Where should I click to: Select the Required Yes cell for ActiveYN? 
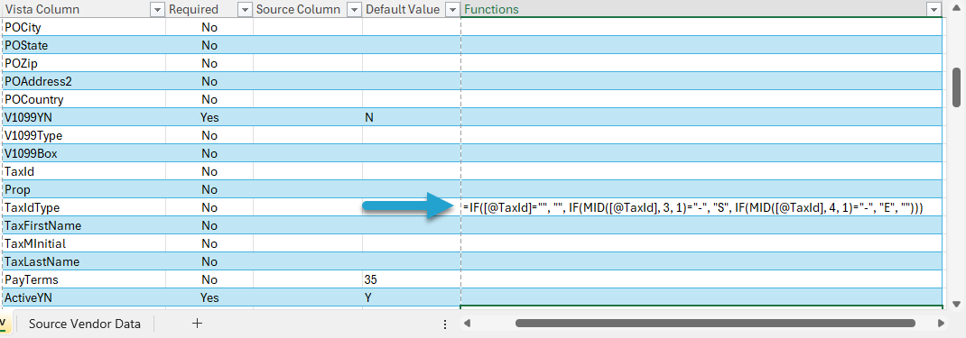(x=209, y=298)
